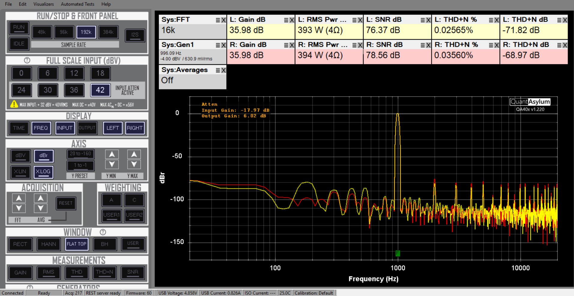Close the L: SNR dB tile
The height and width of the screenshot is (296, 574).
[428, 20]
